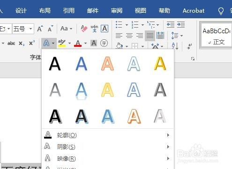The width and height of the screenshot is (232, 169).
Task: Open the Acrobat ribbon tab
Action: click(194, 11)
